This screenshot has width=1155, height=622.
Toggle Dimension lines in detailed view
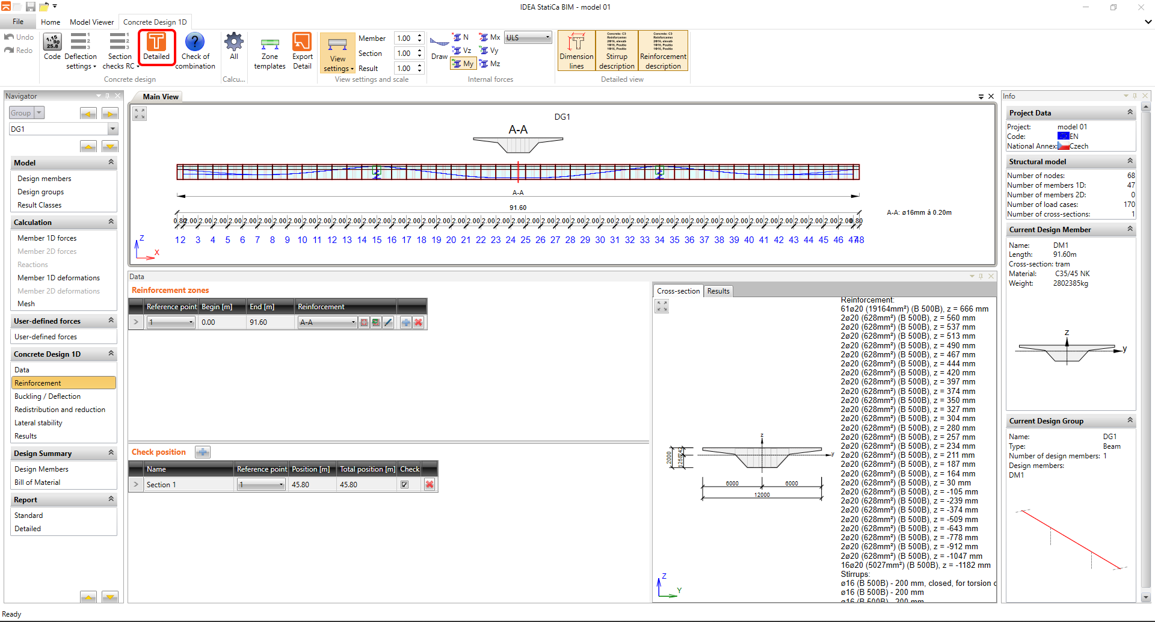coord(576,51)
